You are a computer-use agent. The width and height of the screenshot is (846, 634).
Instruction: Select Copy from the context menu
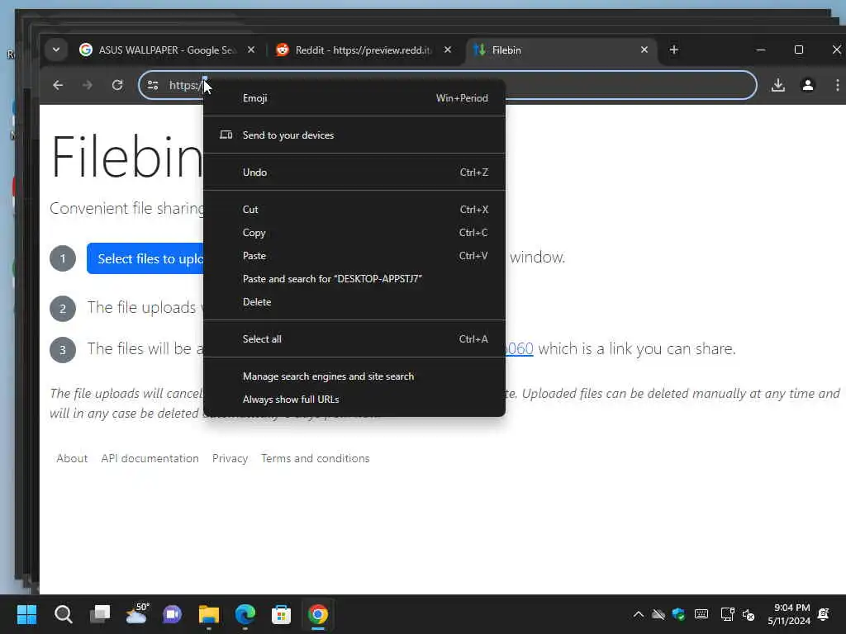354,233
